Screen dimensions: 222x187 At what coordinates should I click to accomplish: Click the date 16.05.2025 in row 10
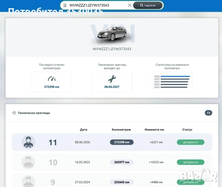point(83,162)
